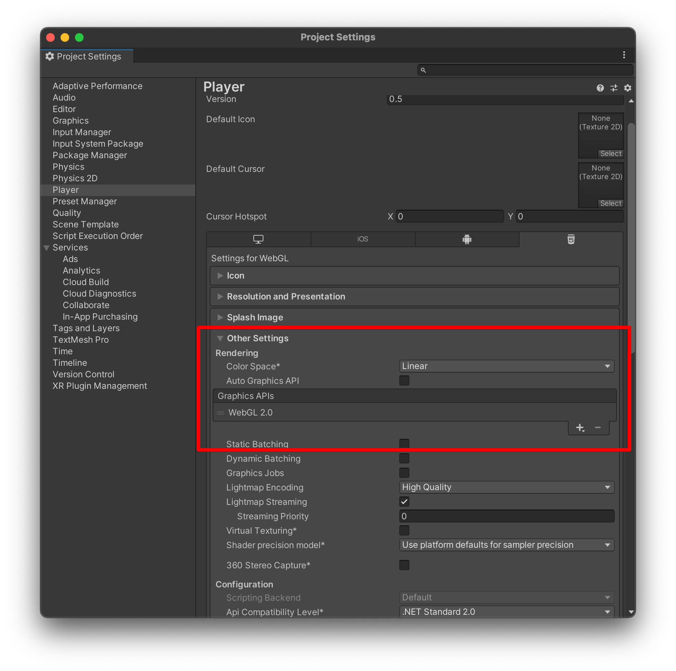Screen dimensions: 676x671
Task: Click the Project Settings tab gear icon
Action: tap(50, 56)
